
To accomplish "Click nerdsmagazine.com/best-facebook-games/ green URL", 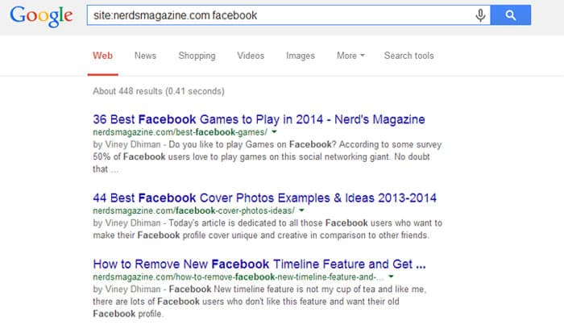I will pyautogui.click(x=180, y=132).
